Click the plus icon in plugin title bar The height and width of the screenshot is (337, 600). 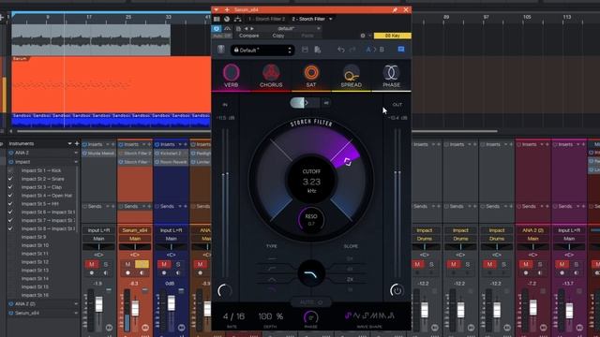pos(227,10)
